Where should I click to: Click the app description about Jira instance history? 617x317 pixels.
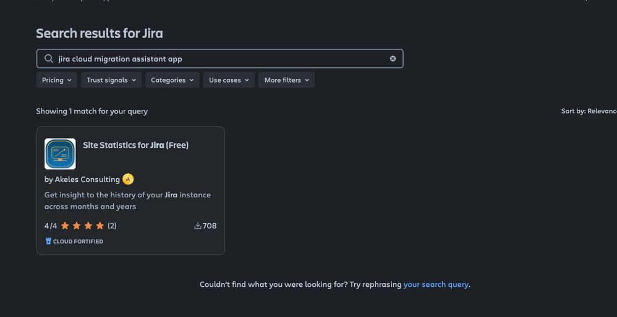(127, 200)
